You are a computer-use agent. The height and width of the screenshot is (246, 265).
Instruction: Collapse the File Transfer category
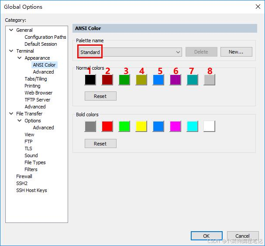[x=11, y=114]
